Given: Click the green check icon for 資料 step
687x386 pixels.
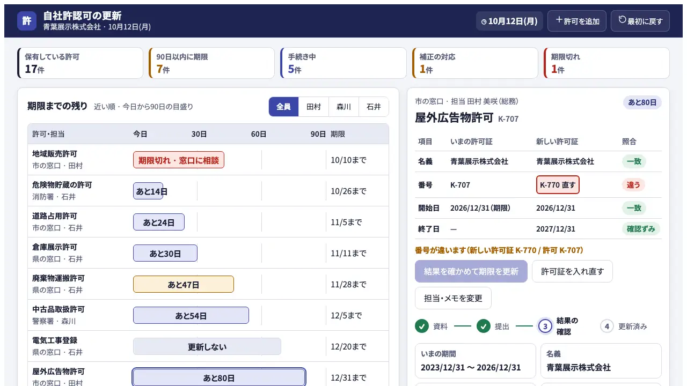Looking at the screenshot, I should (422, 326).
